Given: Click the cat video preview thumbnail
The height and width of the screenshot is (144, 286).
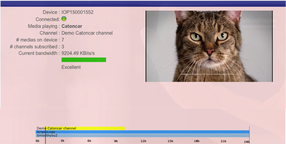Looking at the screenshot, I should point(209,46).
